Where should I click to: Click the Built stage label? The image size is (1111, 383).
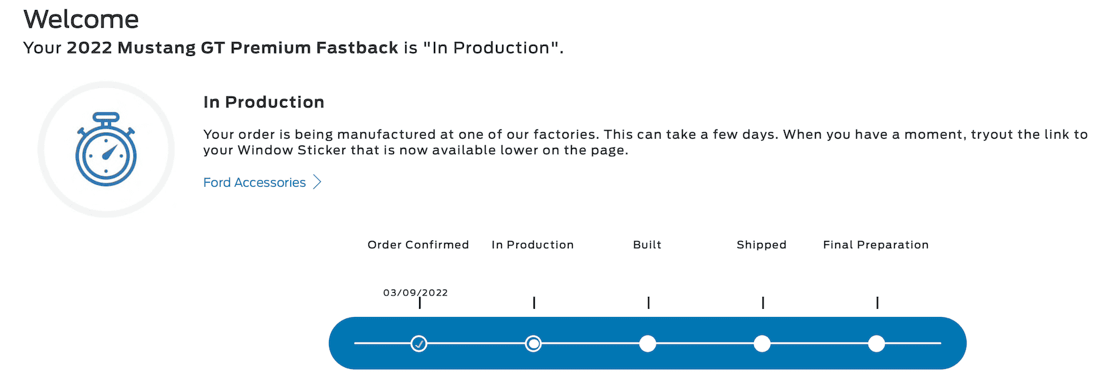click(647, 245)
